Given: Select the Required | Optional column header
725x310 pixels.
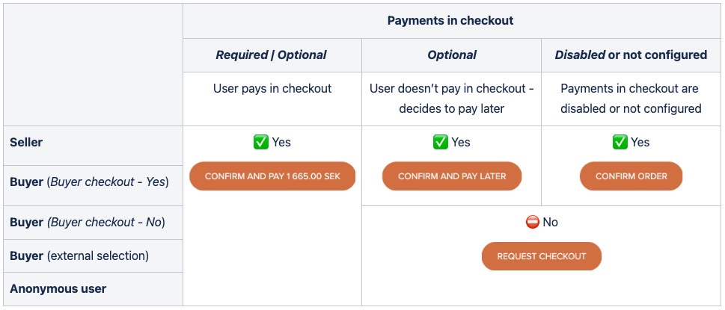Looking at the screenshot, I should [x=271, y=55].
